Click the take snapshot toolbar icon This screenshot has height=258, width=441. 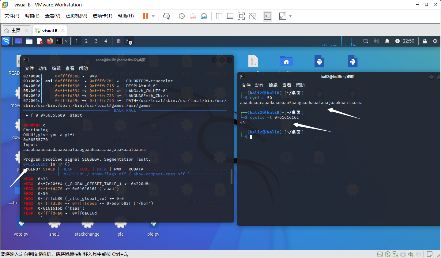coord(182,16)
